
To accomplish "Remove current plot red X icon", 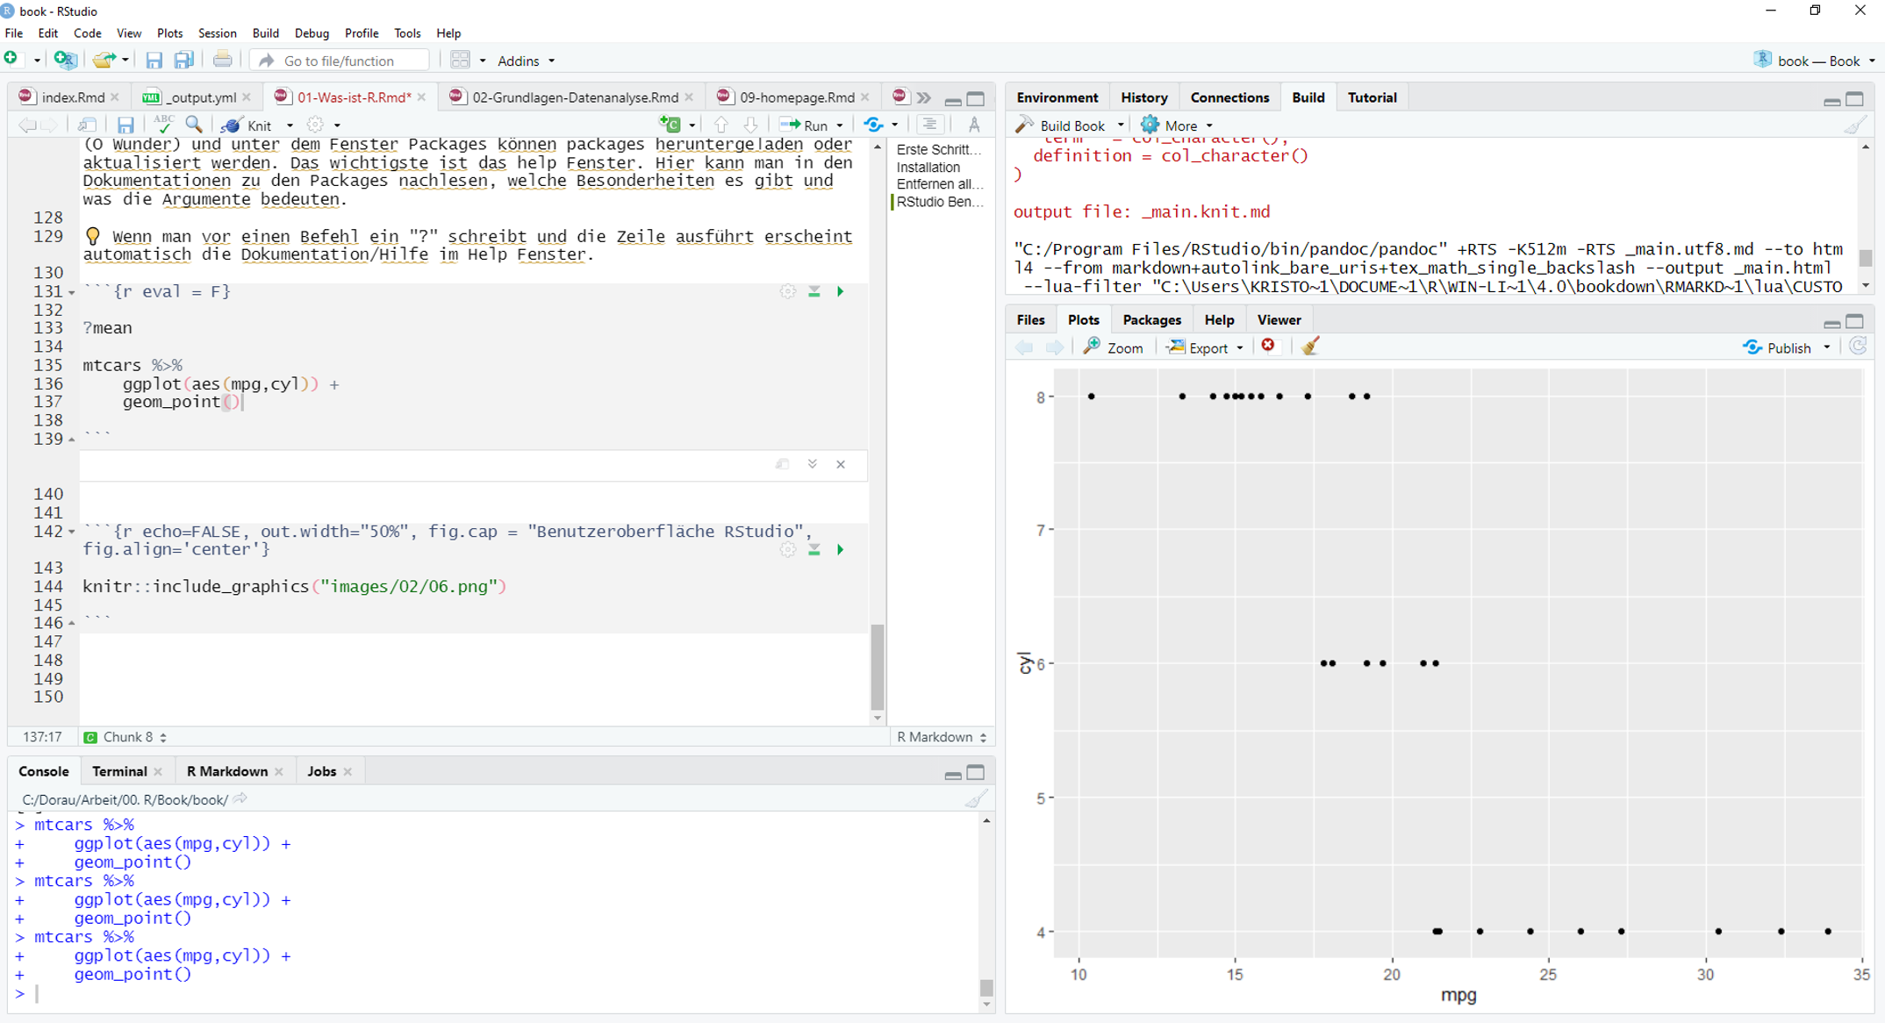I will pos(1268,347).
